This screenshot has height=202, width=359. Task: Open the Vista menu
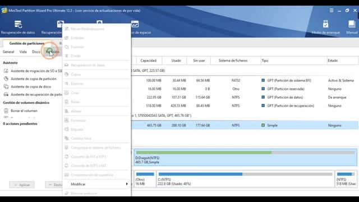tap(23, 52)
